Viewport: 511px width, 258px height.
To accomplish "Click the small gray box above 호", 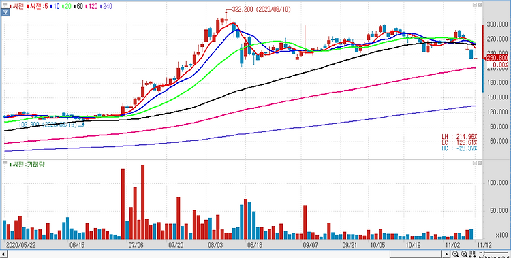I will (x=5, y=4).
